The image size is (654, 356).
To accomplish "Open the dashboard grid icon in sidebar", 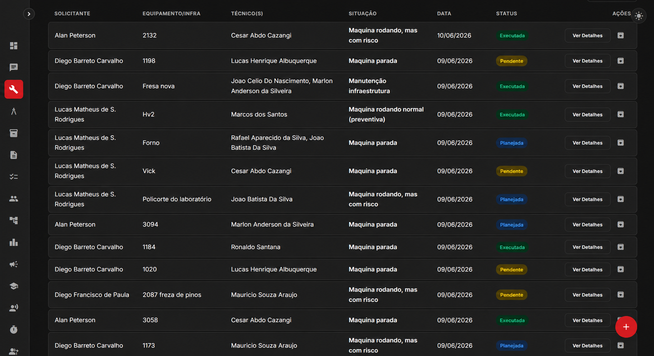I will coord(14,46).
